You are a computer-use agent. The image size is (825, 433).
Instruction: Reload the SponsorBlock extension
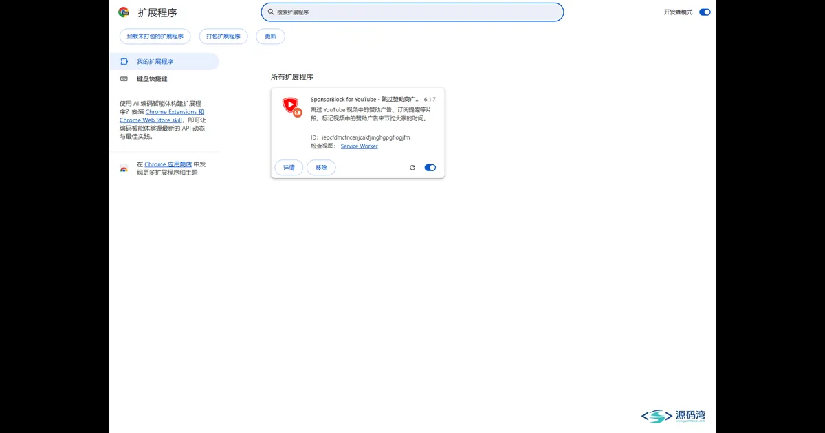412,168
